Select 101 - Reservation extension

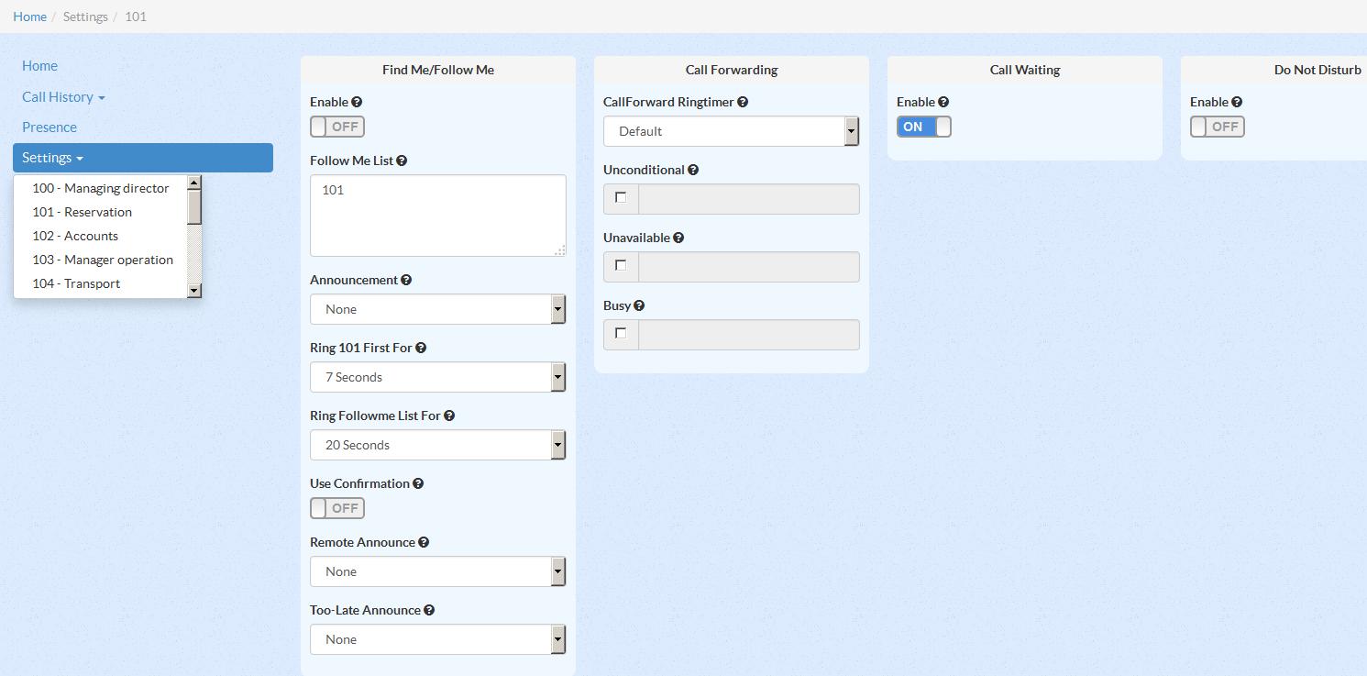[x=101, y=212]
